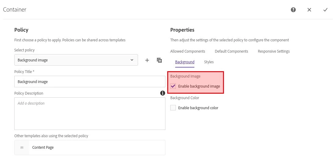Viewport: 333px width, 160px height.
Task: Enable the background color checkbox
Action: [173, 108]
